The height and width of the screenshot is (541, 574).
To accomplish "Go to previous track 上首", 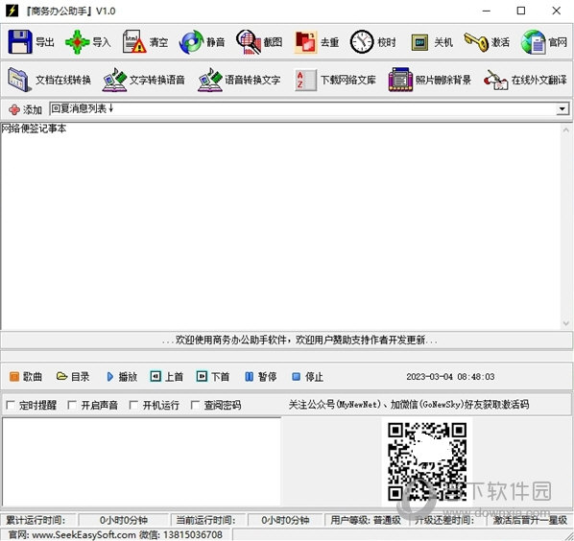I will pyautogui.click(x=167, y=377).
